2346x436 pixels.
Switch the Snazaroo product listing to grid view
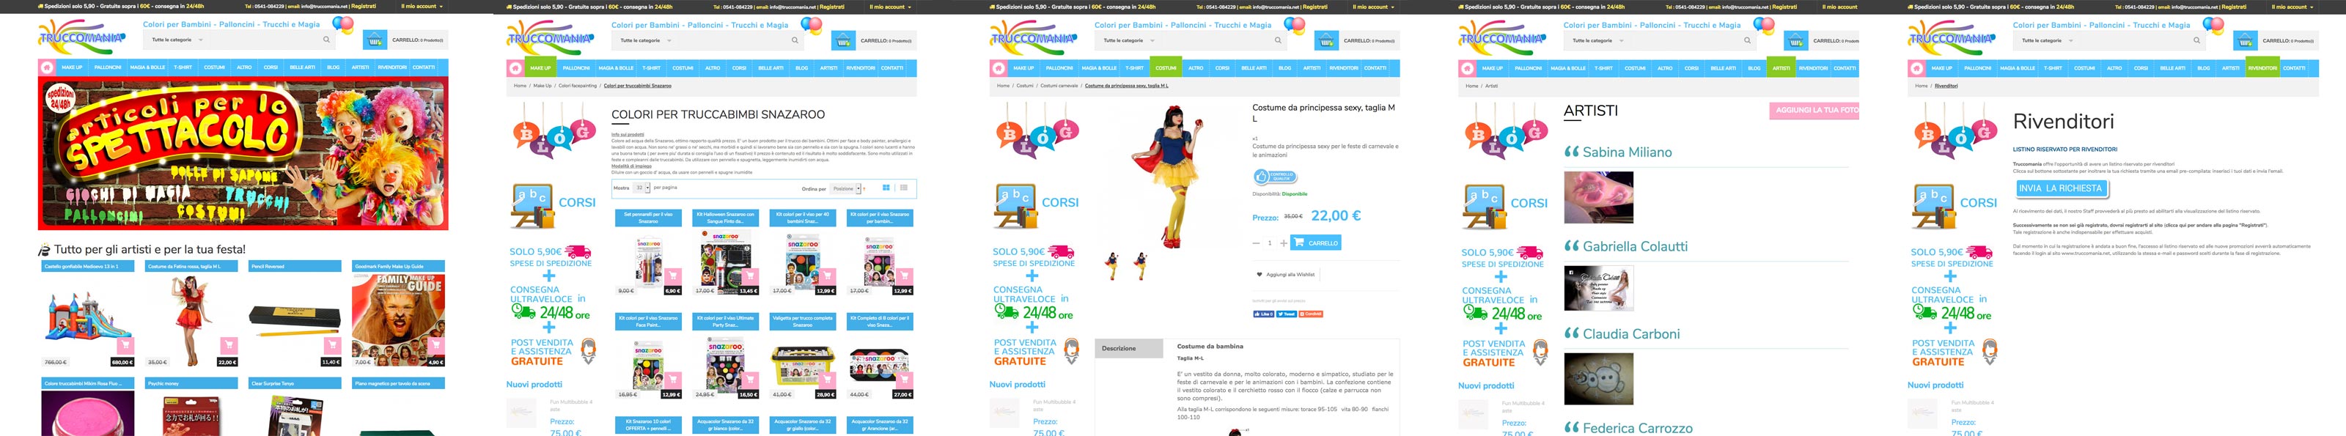pos(886,188)
